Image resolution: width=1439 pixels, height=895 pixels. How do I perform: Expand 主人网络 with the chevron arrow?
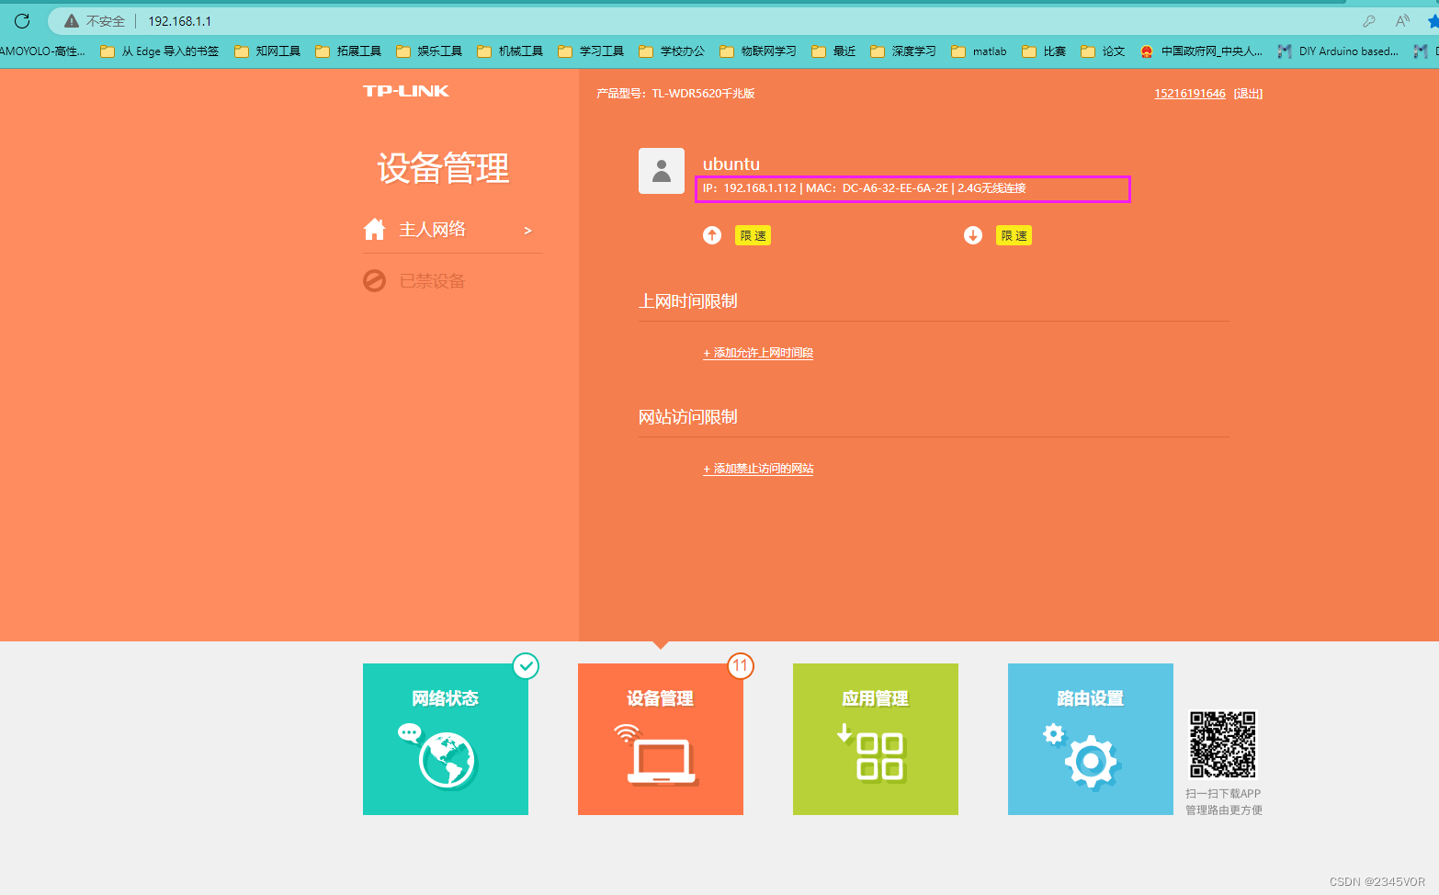tap(527, 231)
